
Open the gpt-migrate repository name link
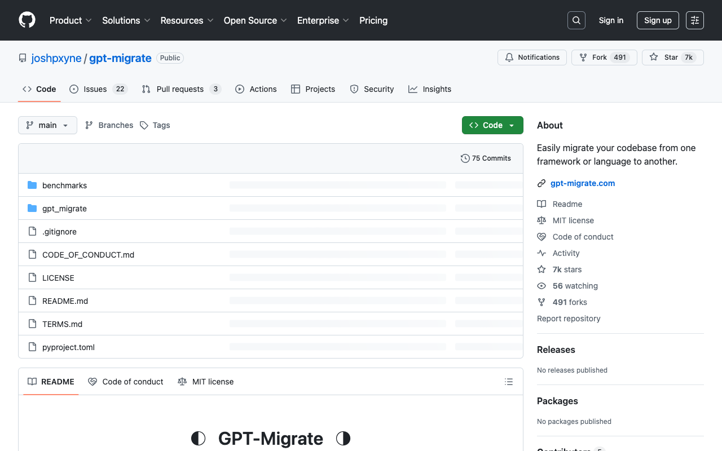pos(120,58)
